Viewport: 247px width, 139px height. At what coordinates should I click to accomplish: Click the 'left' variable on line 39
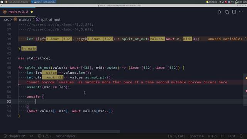42,39
